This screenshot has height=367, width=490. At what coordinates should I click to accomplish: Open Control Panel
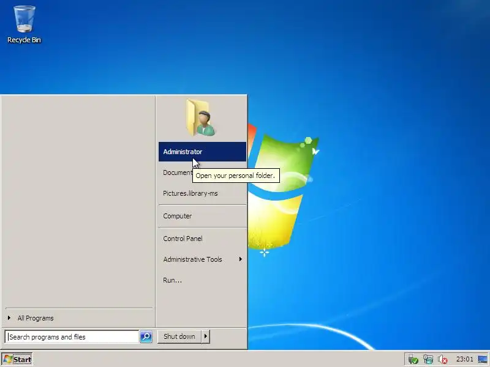tap(203, 239)
